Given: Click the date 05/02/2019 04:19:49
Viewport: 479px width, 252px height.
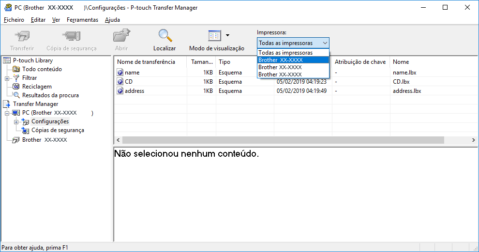Looking at the screenshot, I should tap(301, 91).
